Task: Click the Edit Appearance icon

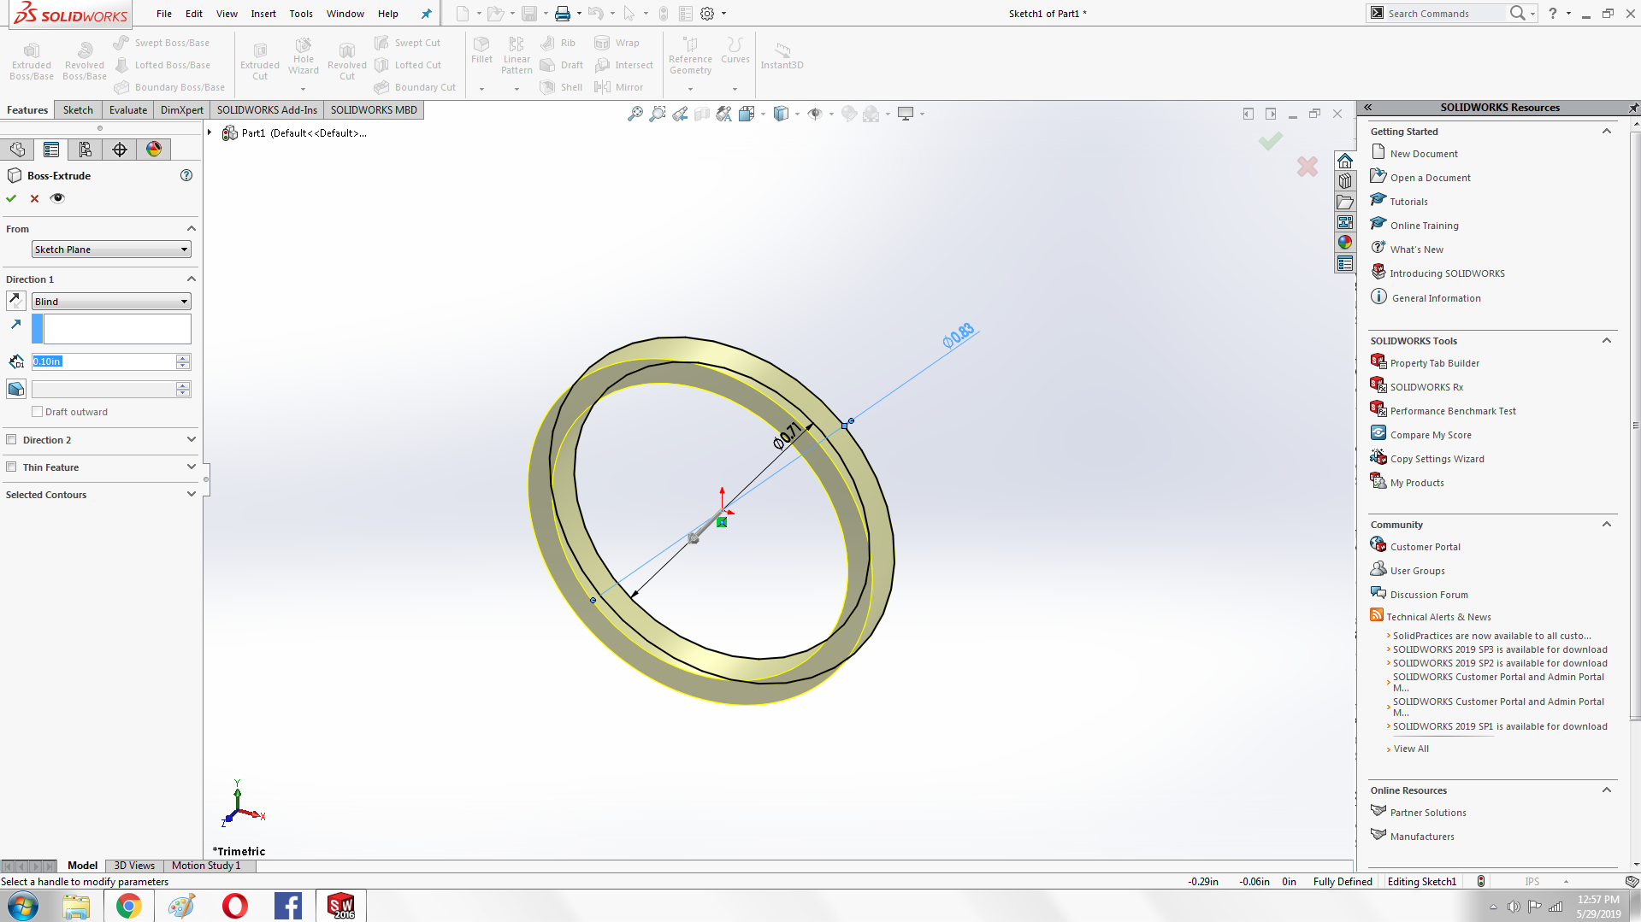Action: 849,114
